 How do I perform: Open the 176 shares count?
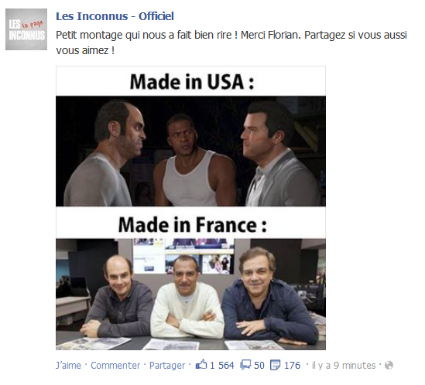(292, 365)
